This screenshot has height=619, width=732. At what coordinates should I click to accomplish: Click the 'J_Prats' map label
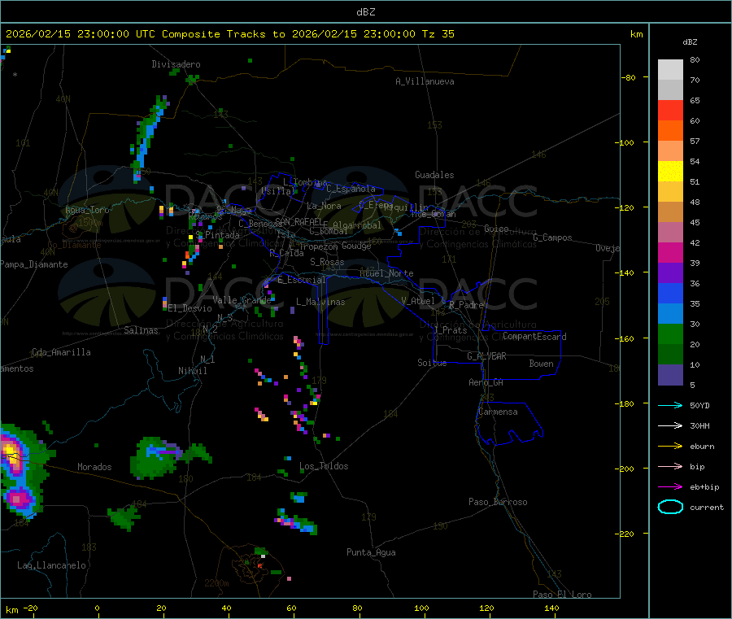tap(451, 330)
